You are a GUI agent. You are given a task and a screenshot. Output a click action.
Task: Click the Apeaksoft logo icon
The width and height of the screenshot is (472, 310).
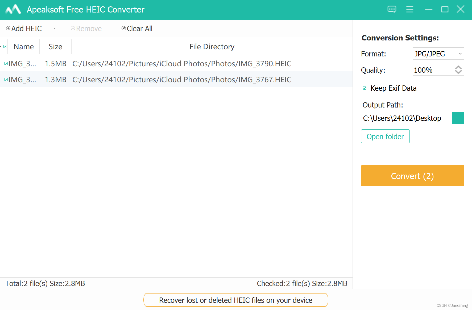click(13, 10)
